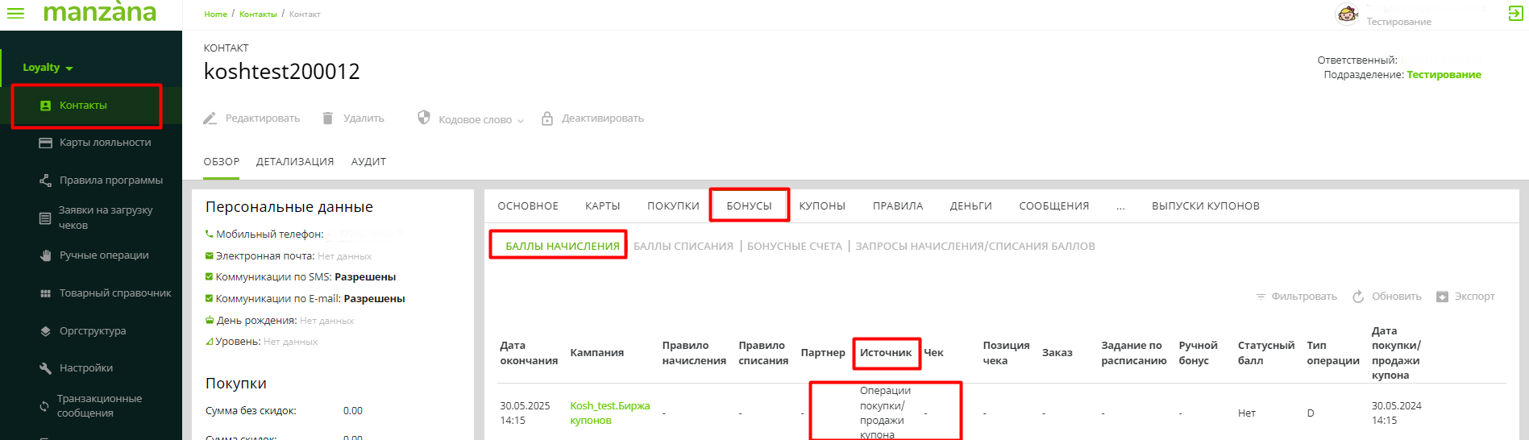Click the logout icon at top right
Viewport: 1529px width, 440px height.
(x=1515, y=14)
